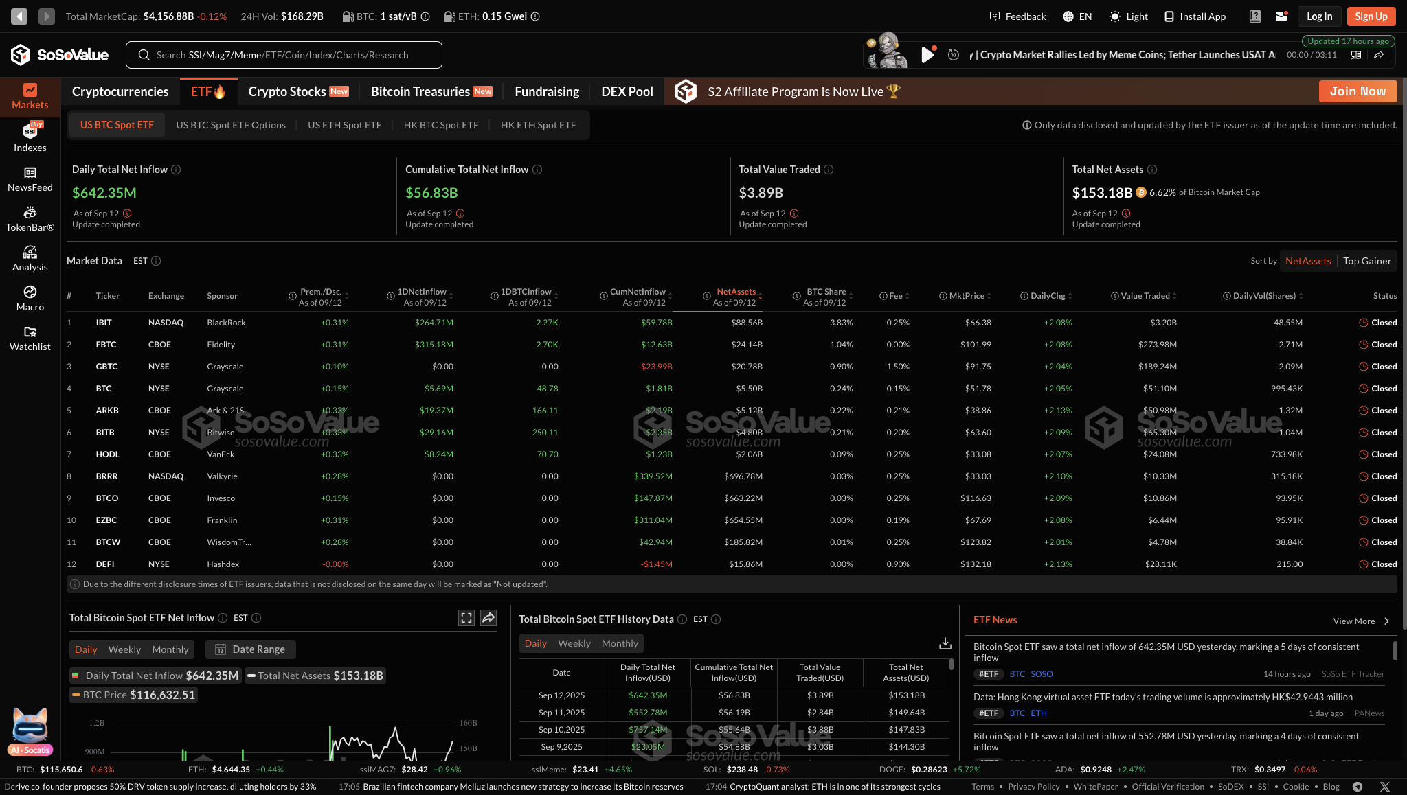Play the crypto news audio briefing
Screen dimensions: 1407x795
pos(927,55)
